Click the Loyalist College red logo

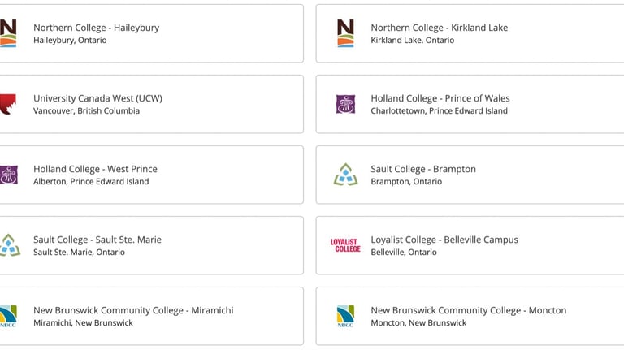(345, 245)
